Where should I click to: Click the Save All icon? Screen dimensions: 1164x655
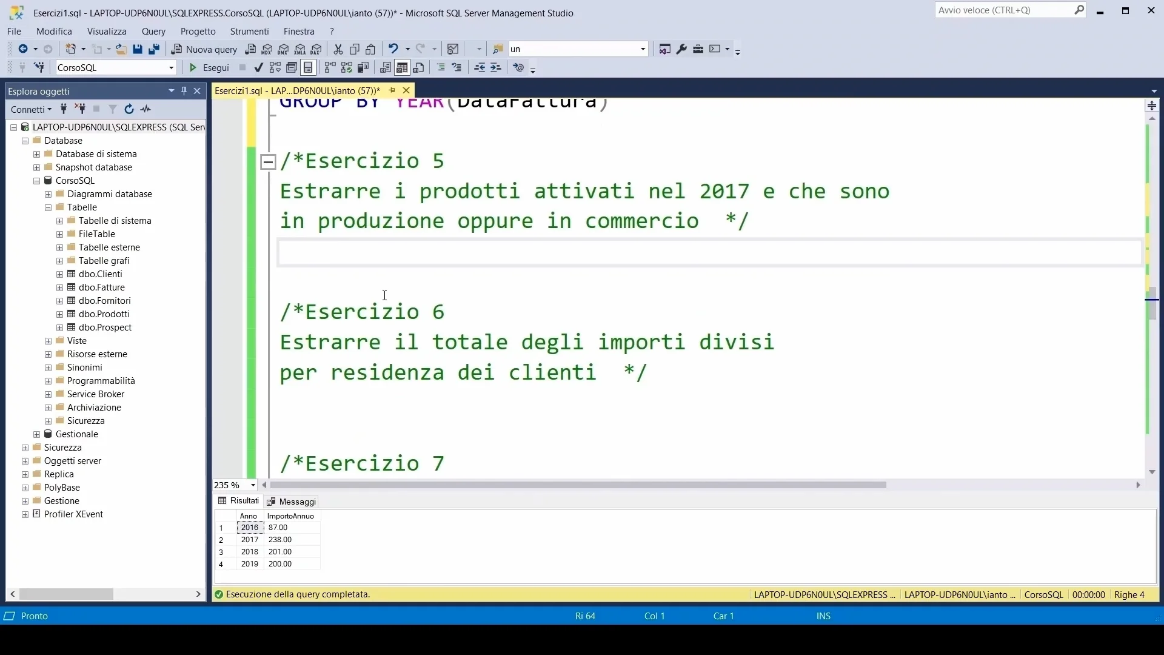coord(154,49)
